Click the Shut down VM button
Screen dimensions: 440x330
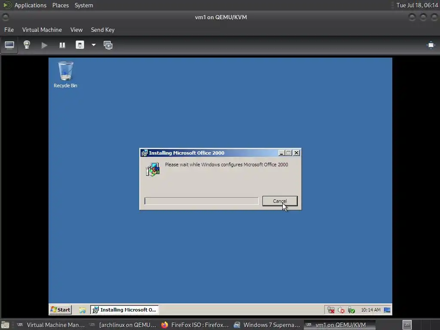80,45
